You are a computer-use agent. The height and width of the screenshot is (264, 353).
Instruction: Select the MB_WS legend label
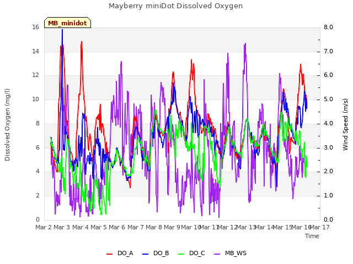point(236,254)
